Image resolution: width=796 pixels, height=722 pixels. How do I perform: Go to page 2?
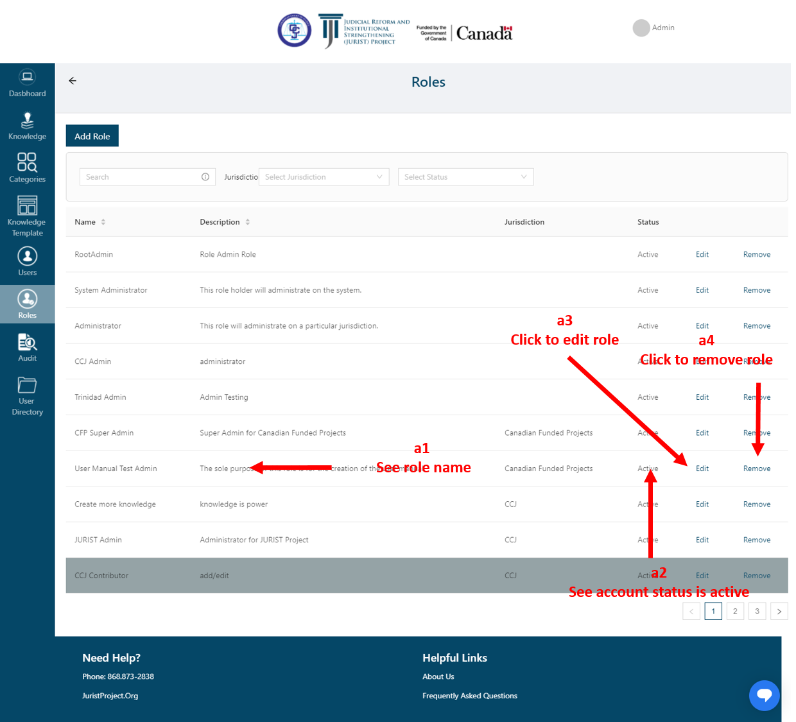tap(735, 611)
